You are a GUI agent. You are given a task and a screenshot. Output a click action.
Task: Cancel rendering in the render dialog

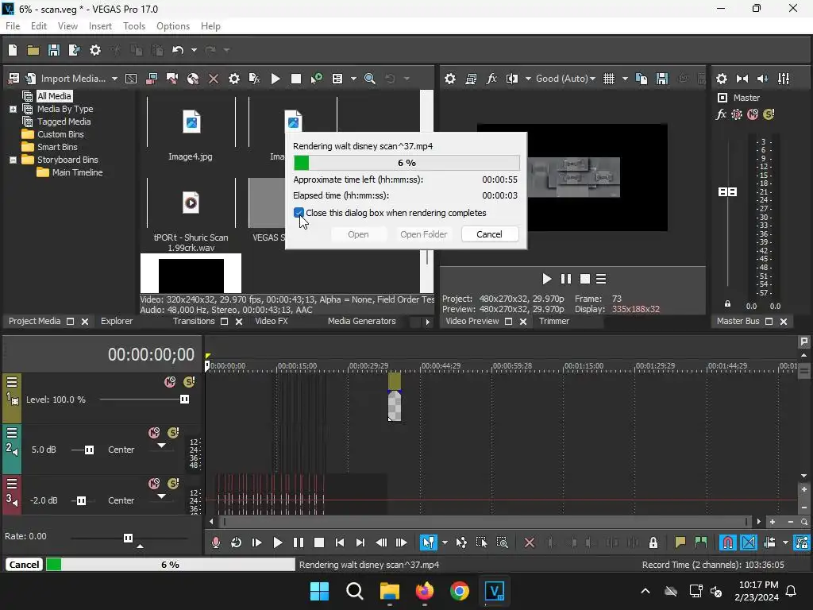pos(489,234)
